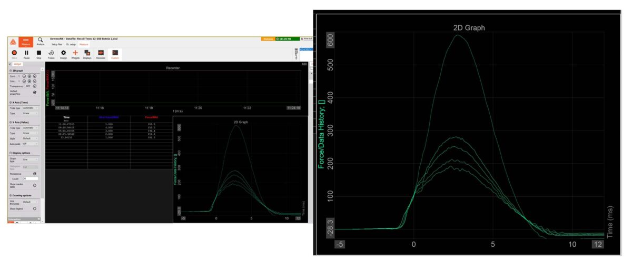Click the Freeze icon
632x270 pixels.
[x=52, y=54]
